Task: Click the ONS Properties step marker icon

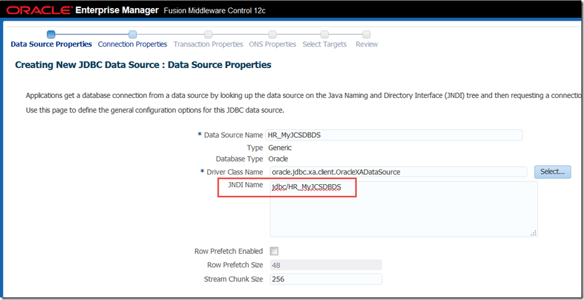Action: [272, 34]
